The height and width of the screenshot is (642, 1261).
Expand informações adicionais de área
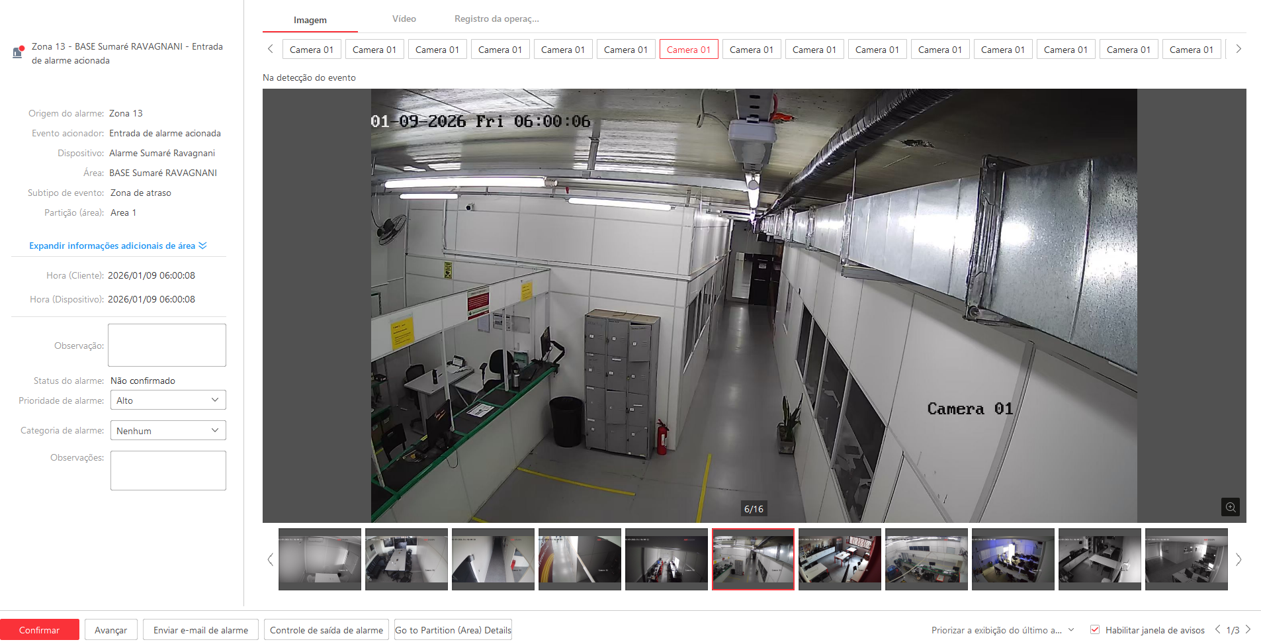[x=118, y=246]
